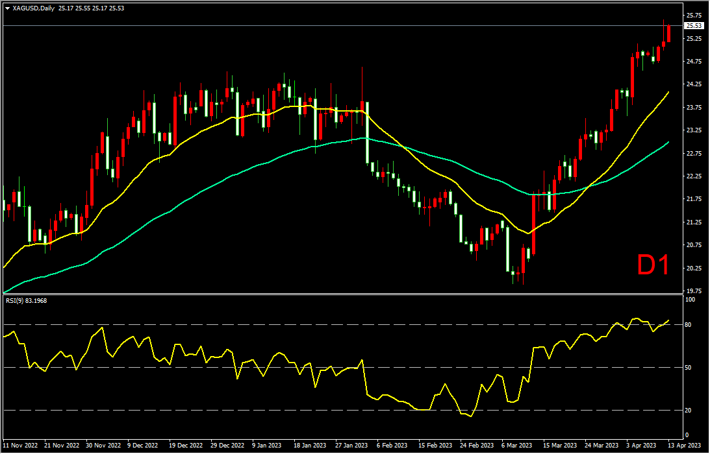
Task: Click the 23.25 price axis label
Action: pos(693,130)
